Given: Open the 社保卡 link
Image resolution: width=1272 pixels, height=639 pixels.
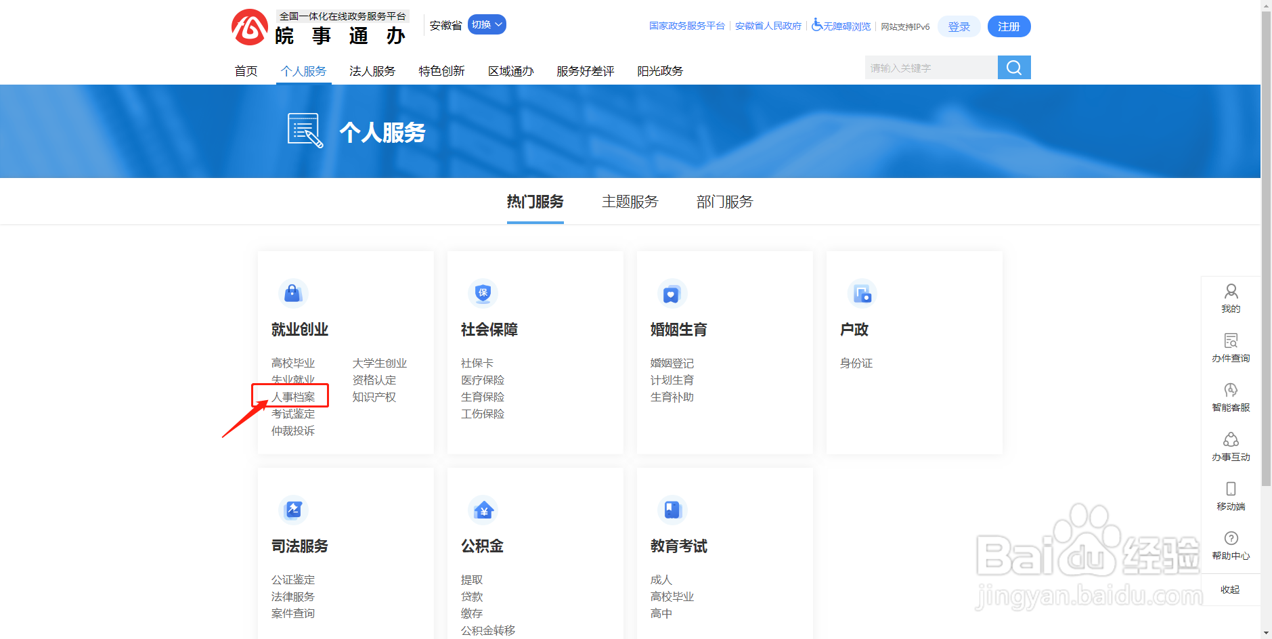Looking at the screenshot, I should click(x=477, y=363).
